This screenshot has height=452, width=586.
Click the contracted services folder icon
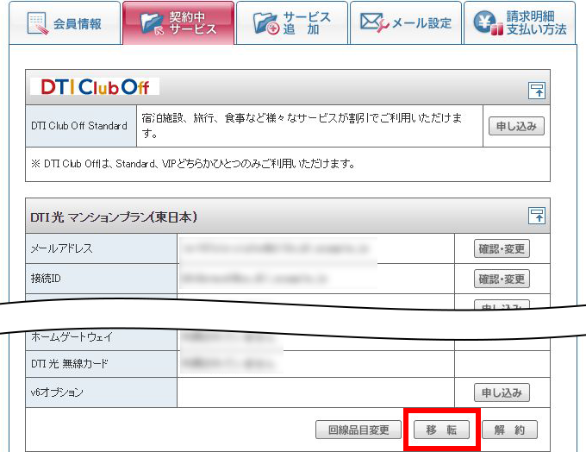152,23
